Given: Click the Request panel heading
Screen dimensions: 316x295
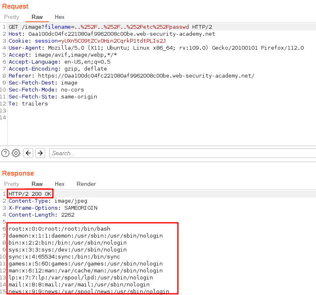Looking at the screenshot, I should point(15,6).
